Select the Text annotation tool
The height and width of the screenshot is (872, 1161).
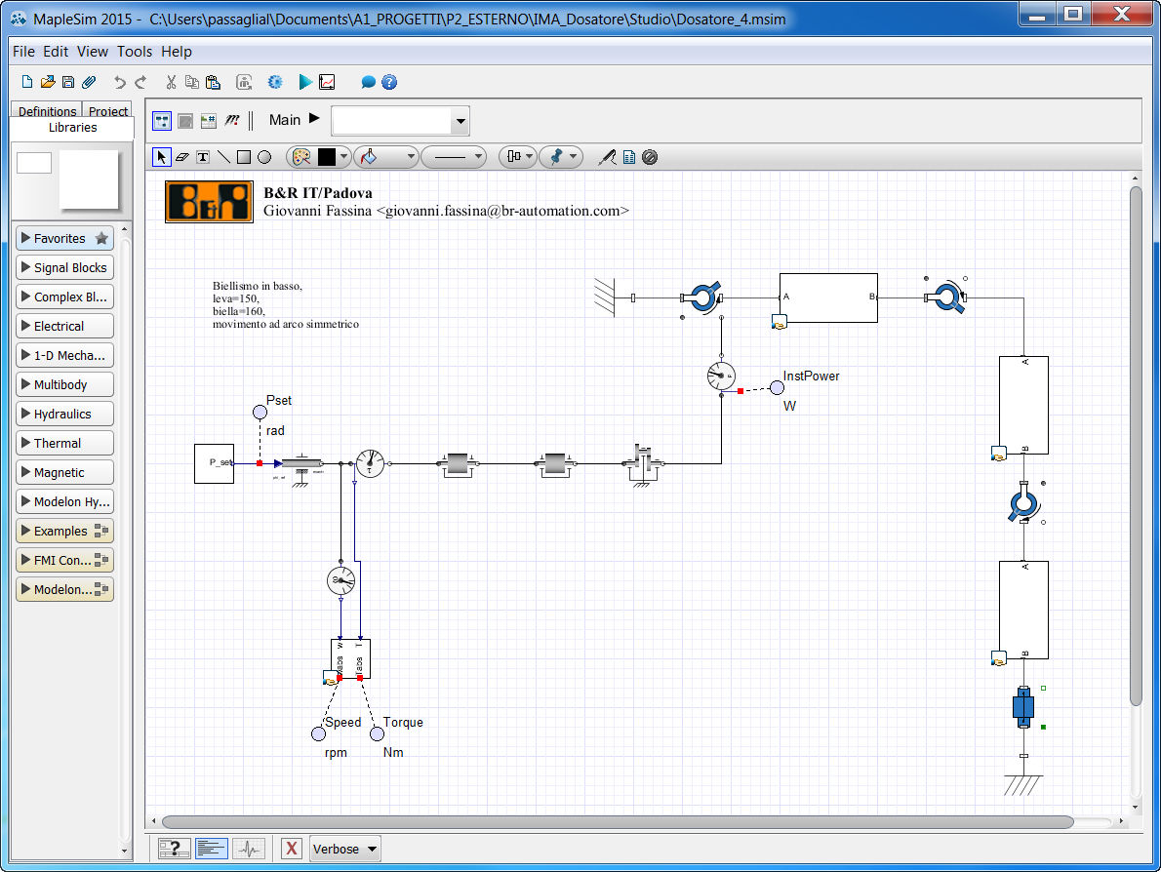[x=203, y=157]
